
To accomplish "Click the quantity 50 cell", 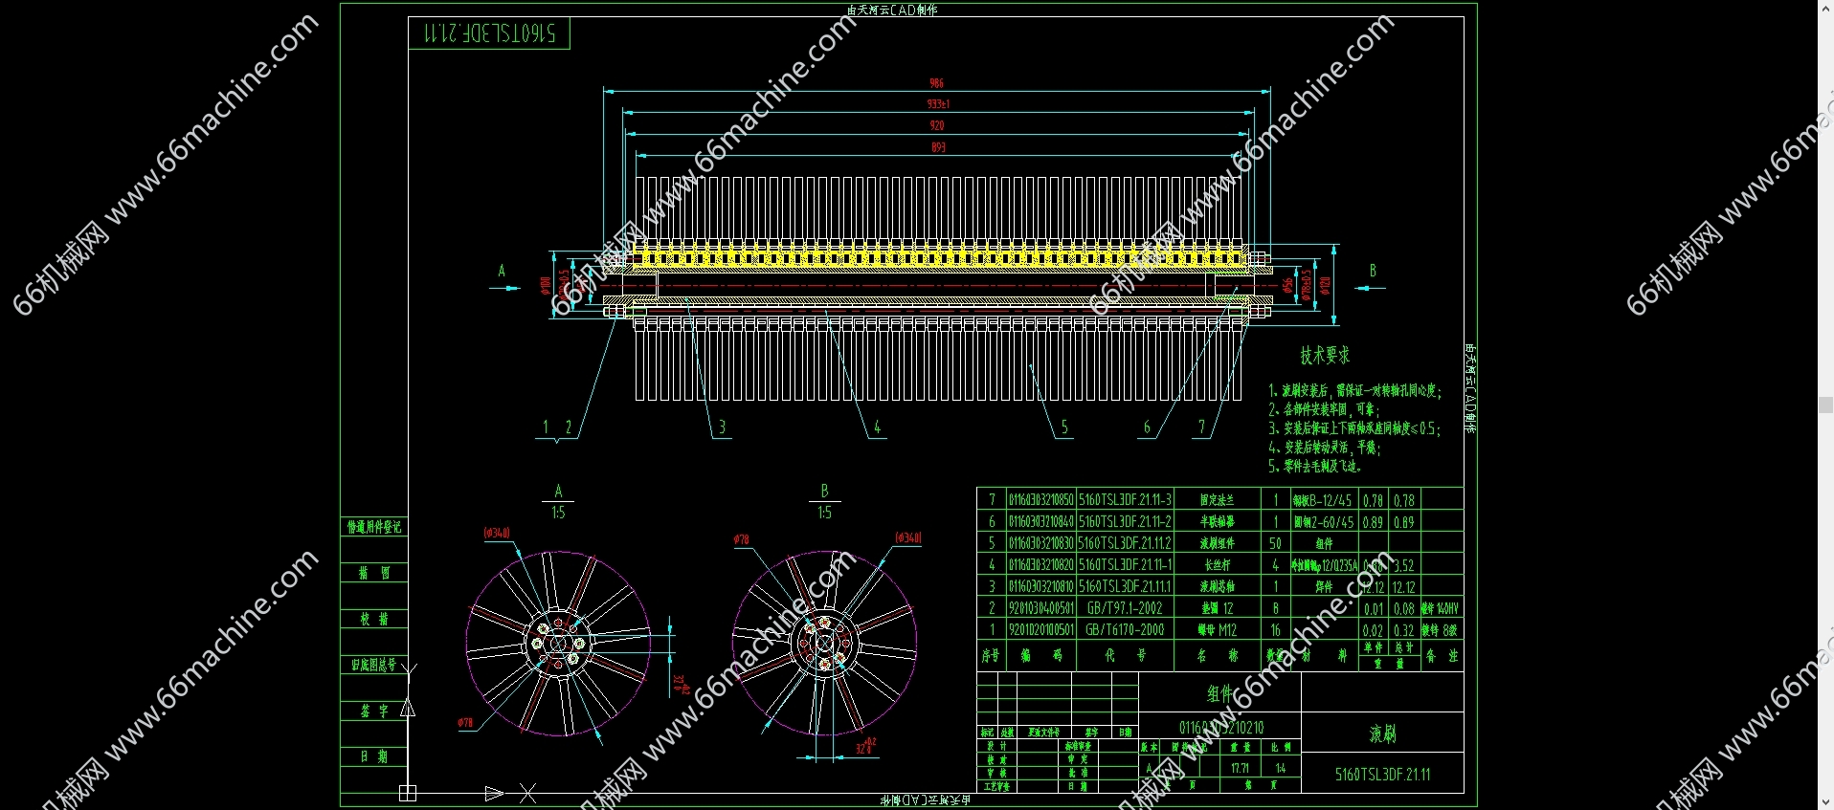I will coord(1275,543).
